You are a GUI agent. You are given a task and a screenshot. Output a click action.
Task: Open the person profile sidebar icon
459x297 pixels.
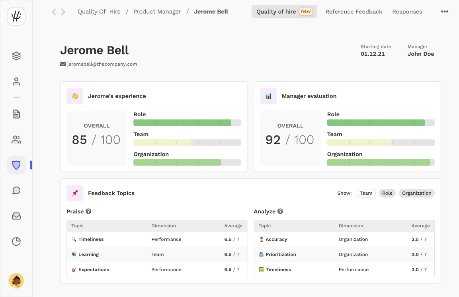(x=16, y=82)
